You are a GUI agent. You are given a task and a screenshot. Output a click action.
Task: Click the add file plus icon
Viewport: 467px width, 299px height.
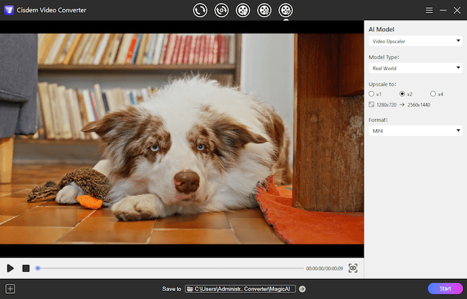(x=10, y=288)
